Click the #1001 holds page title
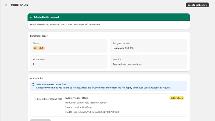This screenshot has width=215, height=121. tap(19, 5)
